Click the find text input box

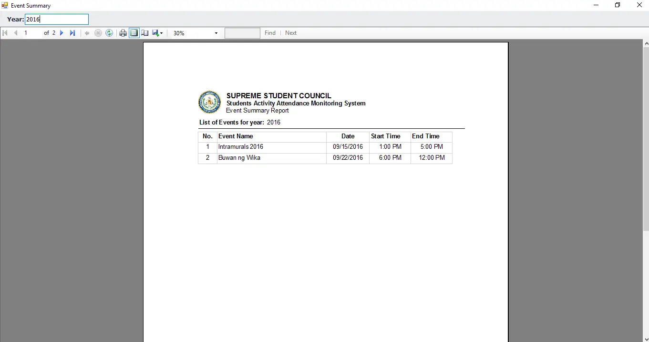tap(242, 33)
